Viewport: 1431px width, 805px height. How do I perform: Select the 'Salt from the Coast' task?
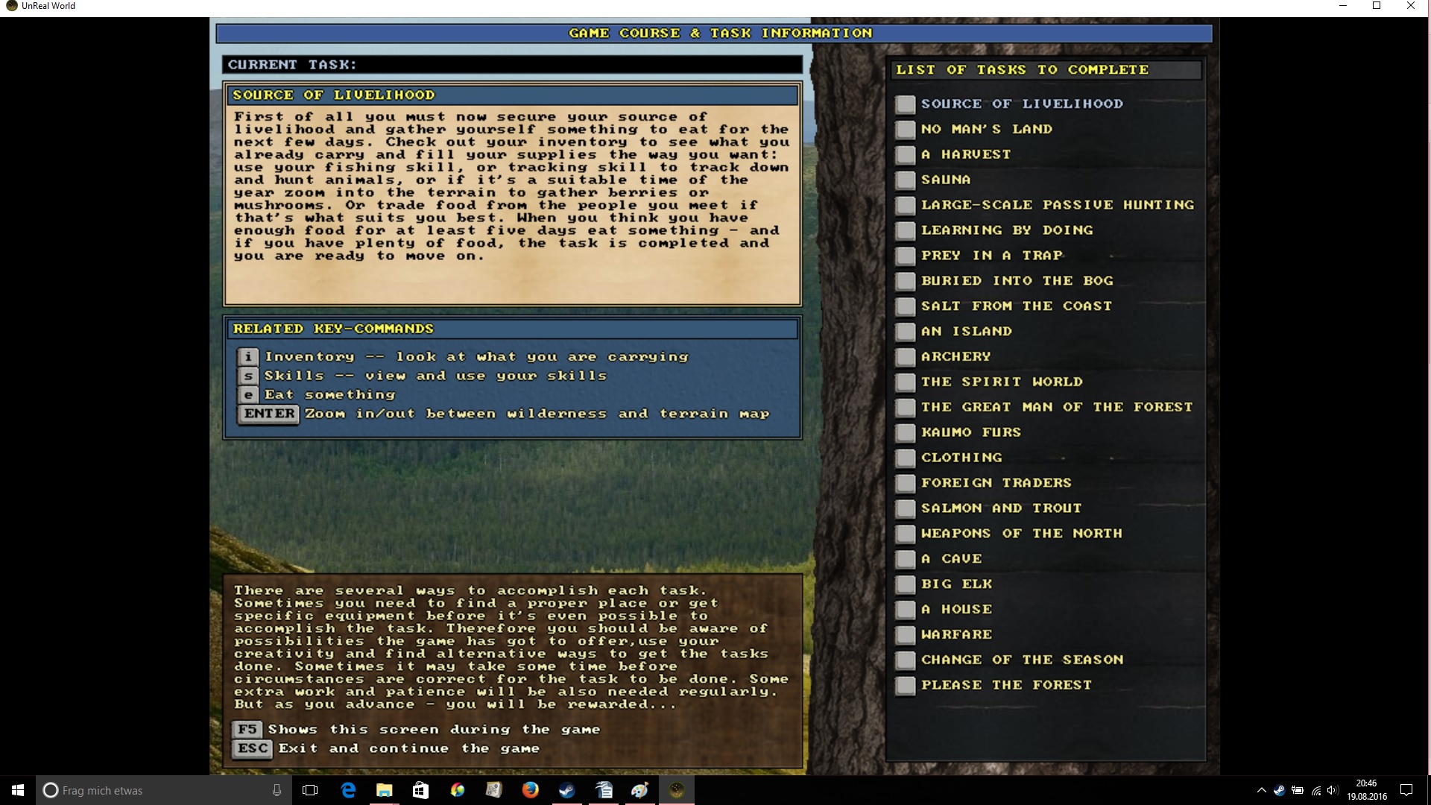click(x=1017, y=306)
